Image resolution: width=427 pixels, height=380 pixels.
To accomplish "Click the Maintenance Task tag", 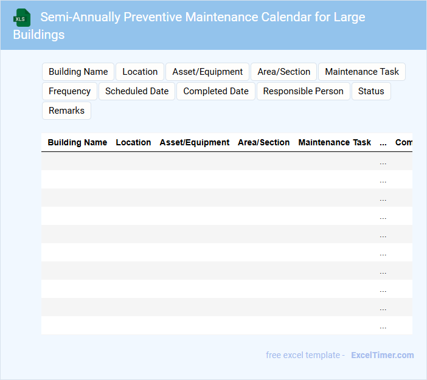I will coord(362,72).
